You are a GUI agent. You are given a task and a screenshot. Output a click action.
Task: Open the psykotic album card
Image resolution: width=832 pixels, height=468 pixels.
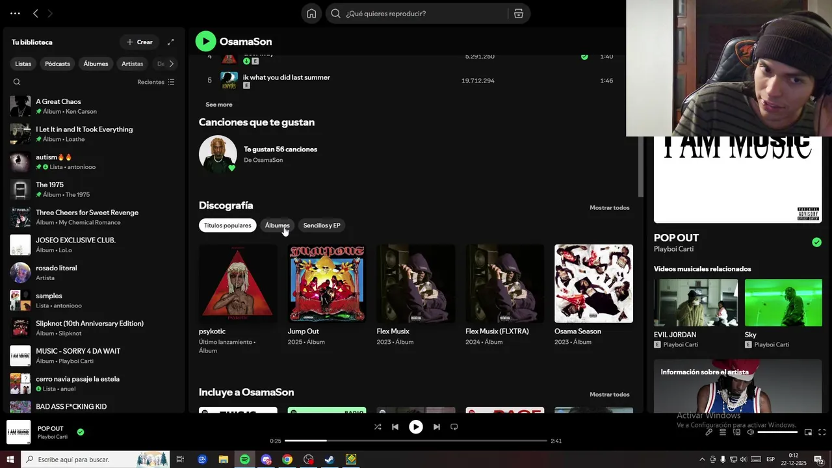[238, 300]
